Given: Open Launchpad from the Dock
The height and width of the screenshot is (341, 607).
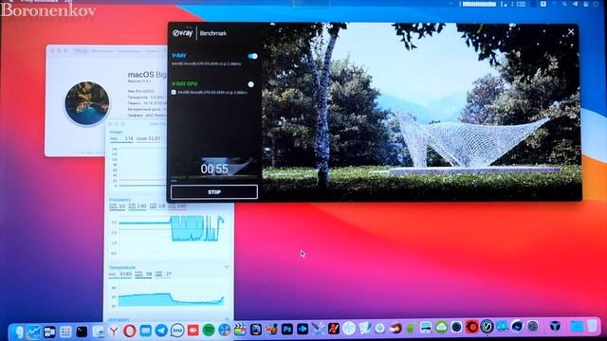Looking at the screenshot, I should [x=65, y=332].
